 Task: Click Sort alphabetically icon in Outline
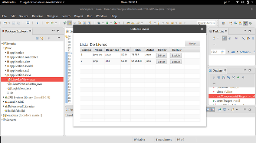point(223,78)
